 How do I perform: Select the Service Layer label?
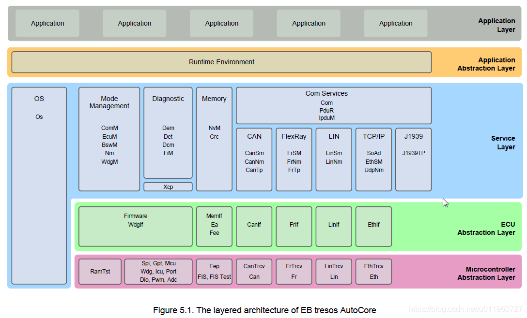[x=503, y=143]
